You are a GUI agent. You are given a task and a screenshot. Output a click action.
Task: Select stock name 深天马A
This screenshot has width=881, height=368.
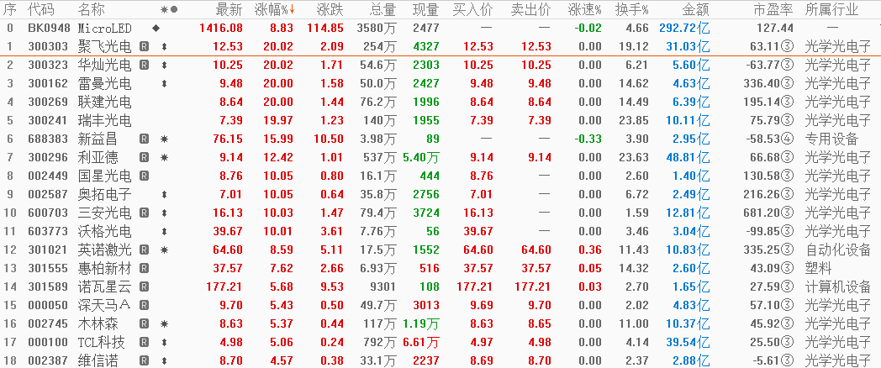coord(105,306)
